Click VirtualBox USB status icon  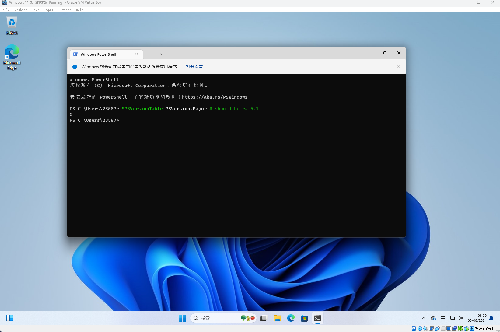point(437,329)
